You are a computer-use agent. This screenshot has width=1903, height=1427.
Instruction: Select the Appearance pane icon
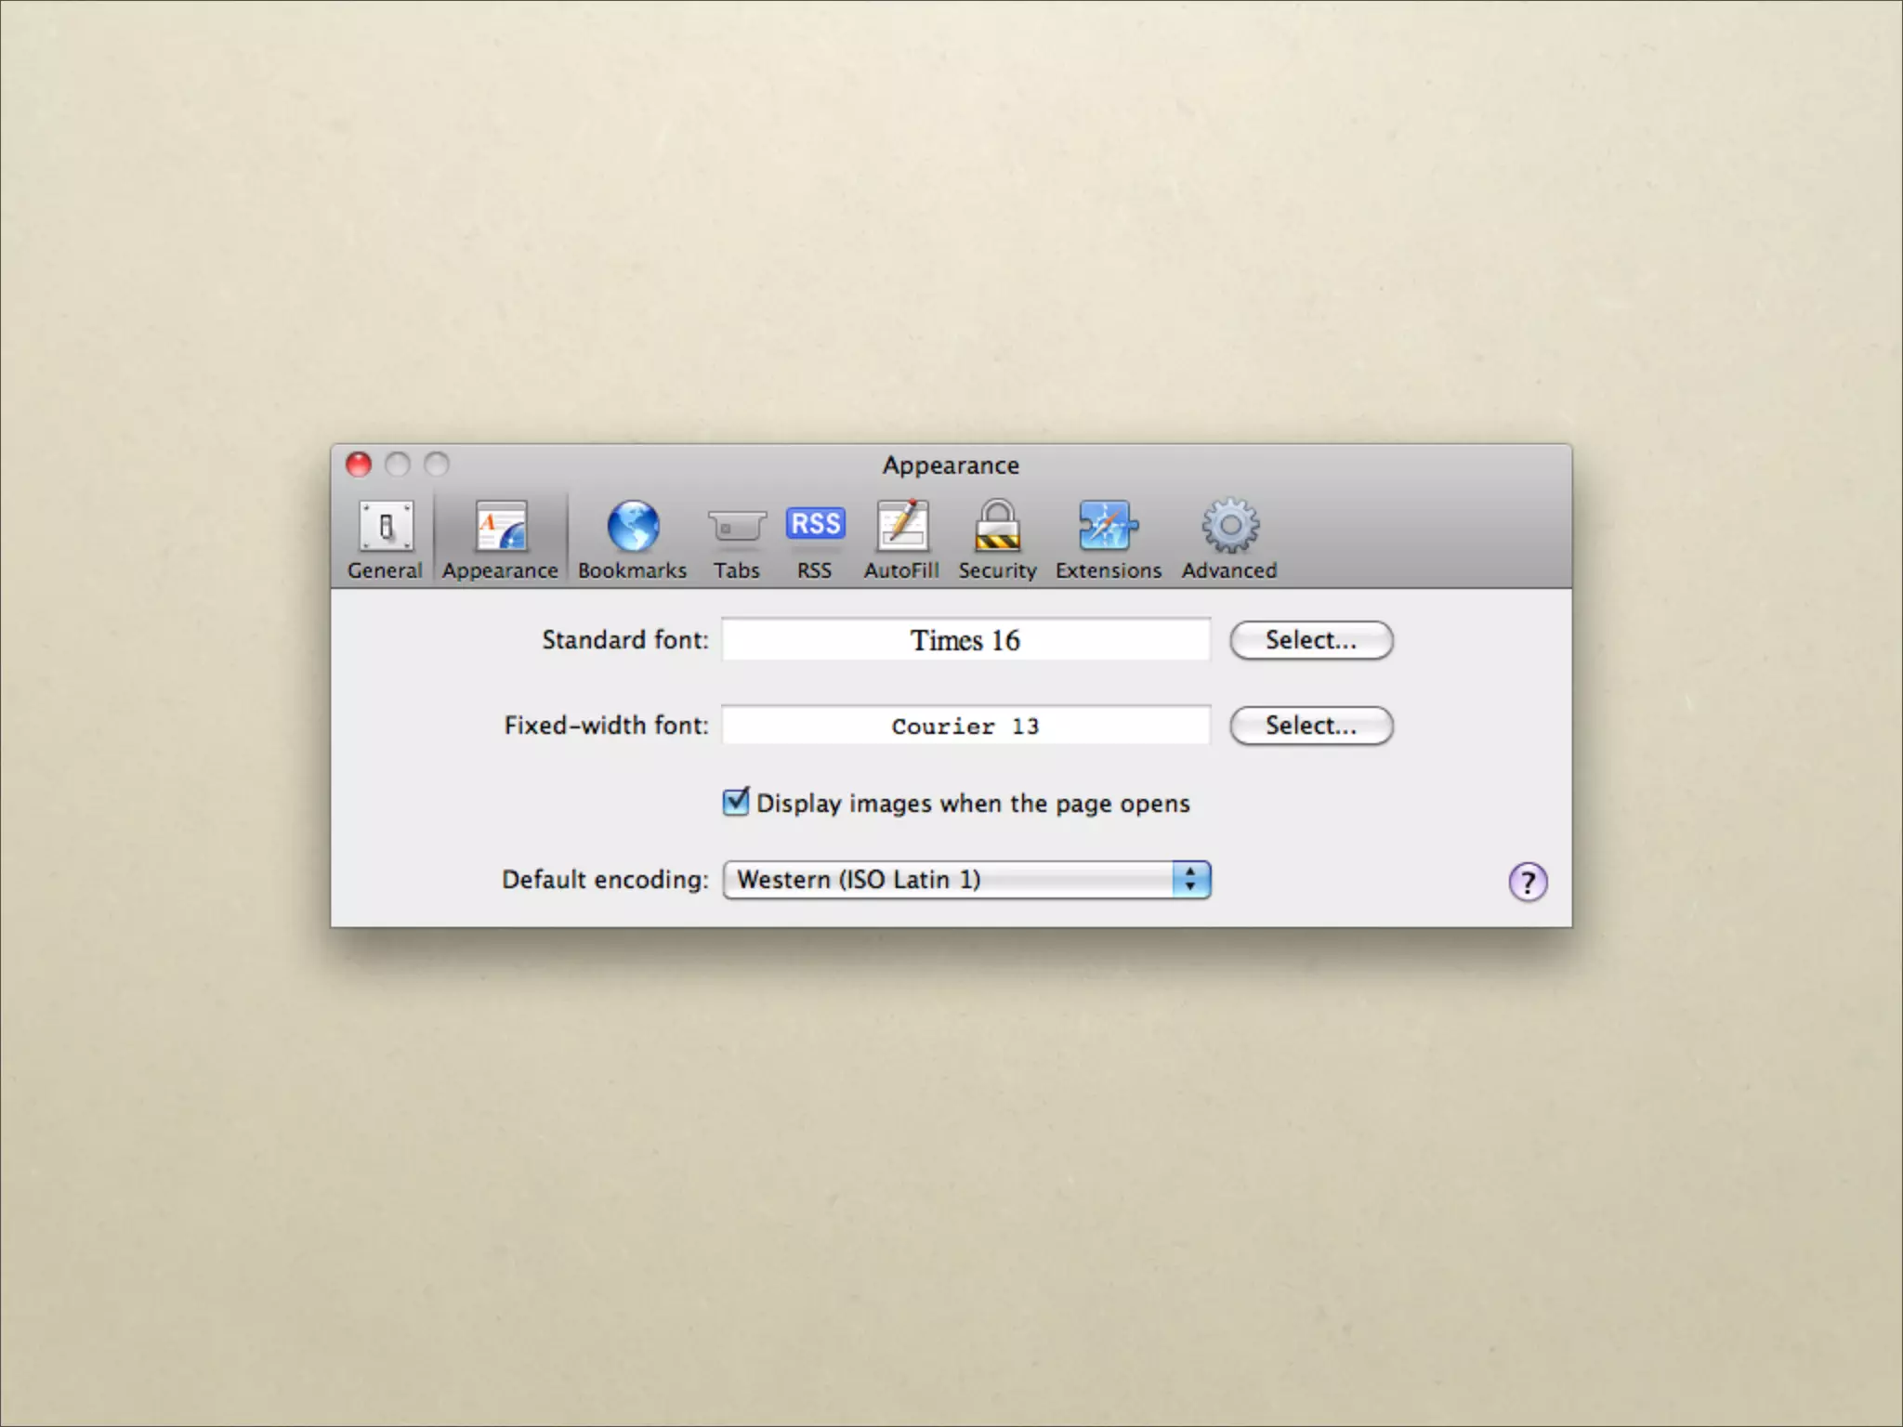click(x=501, y=527)
